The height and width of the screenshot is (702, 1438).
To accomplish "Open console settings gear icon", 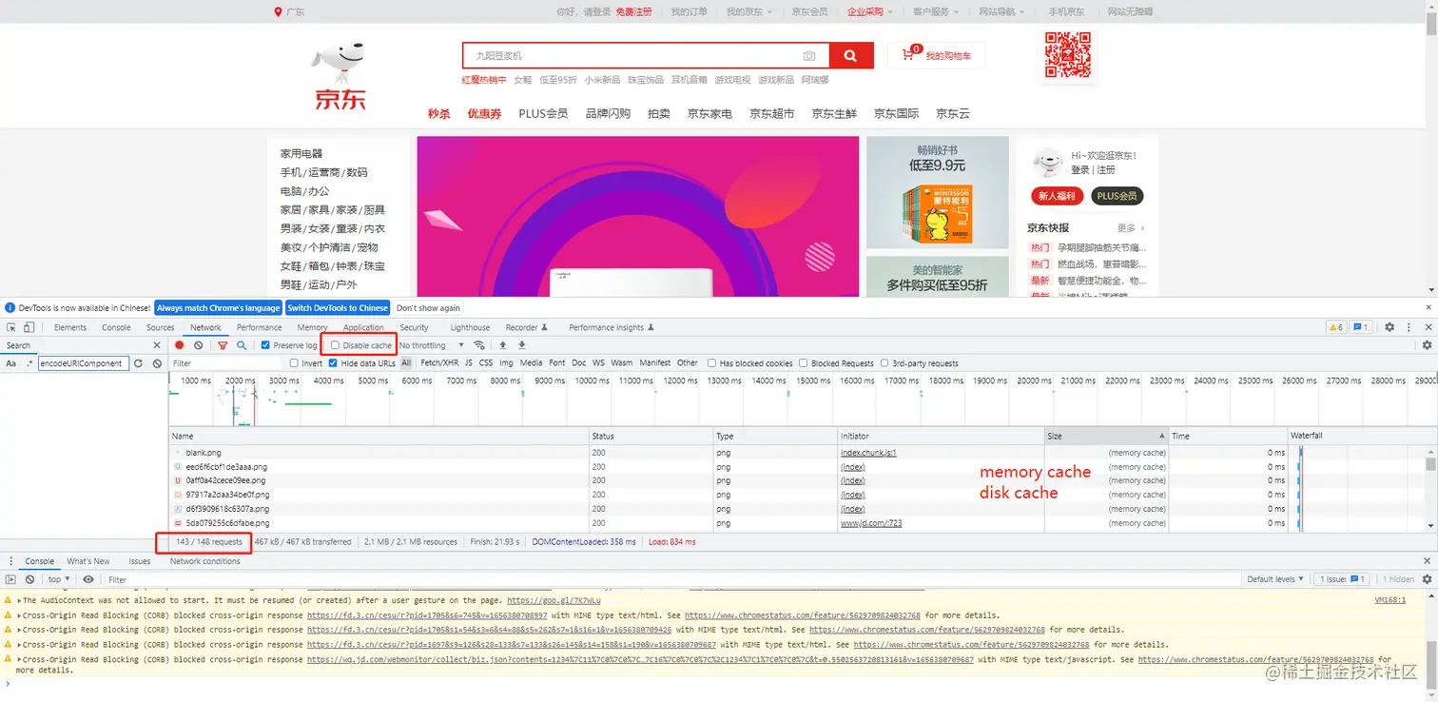I will pos(1427,579).
